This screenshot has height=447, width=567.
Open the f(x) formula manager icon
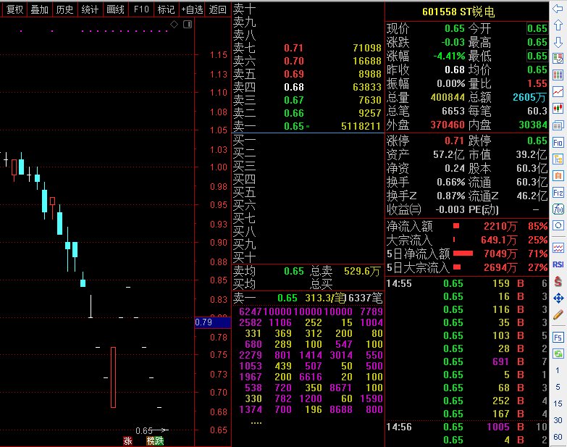tap(558, 209)
